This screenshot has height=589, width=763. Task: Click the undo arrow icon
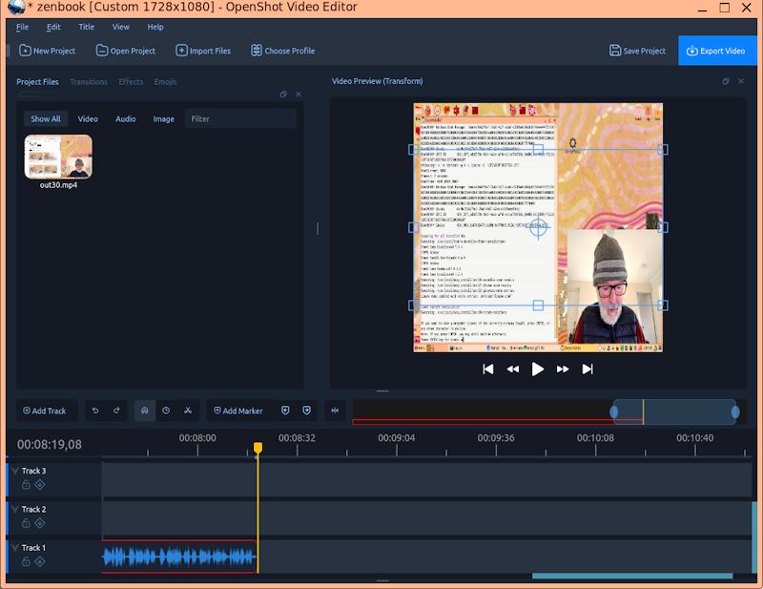[x=95, y=410]
